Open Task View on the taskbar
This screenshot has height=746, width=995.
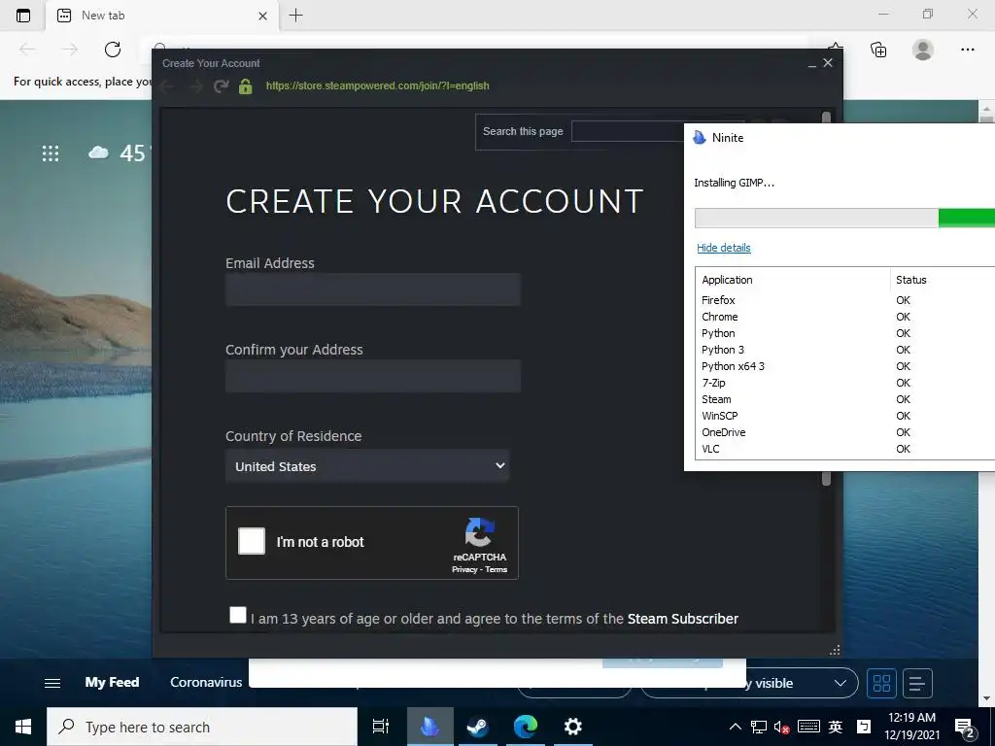click(x=381, y=727)
